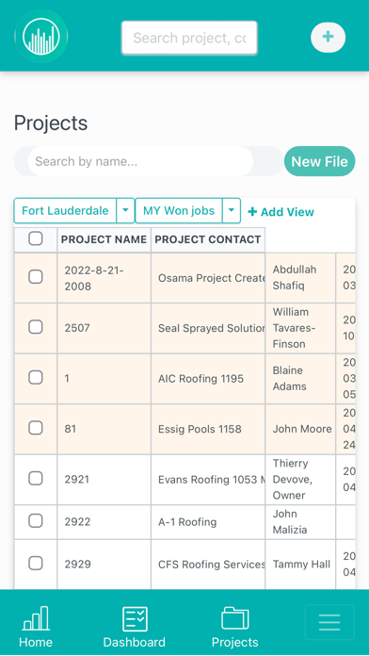Screen dimensions: 369x656
Task: Check the box for row 2921
Action: (36, 478)
